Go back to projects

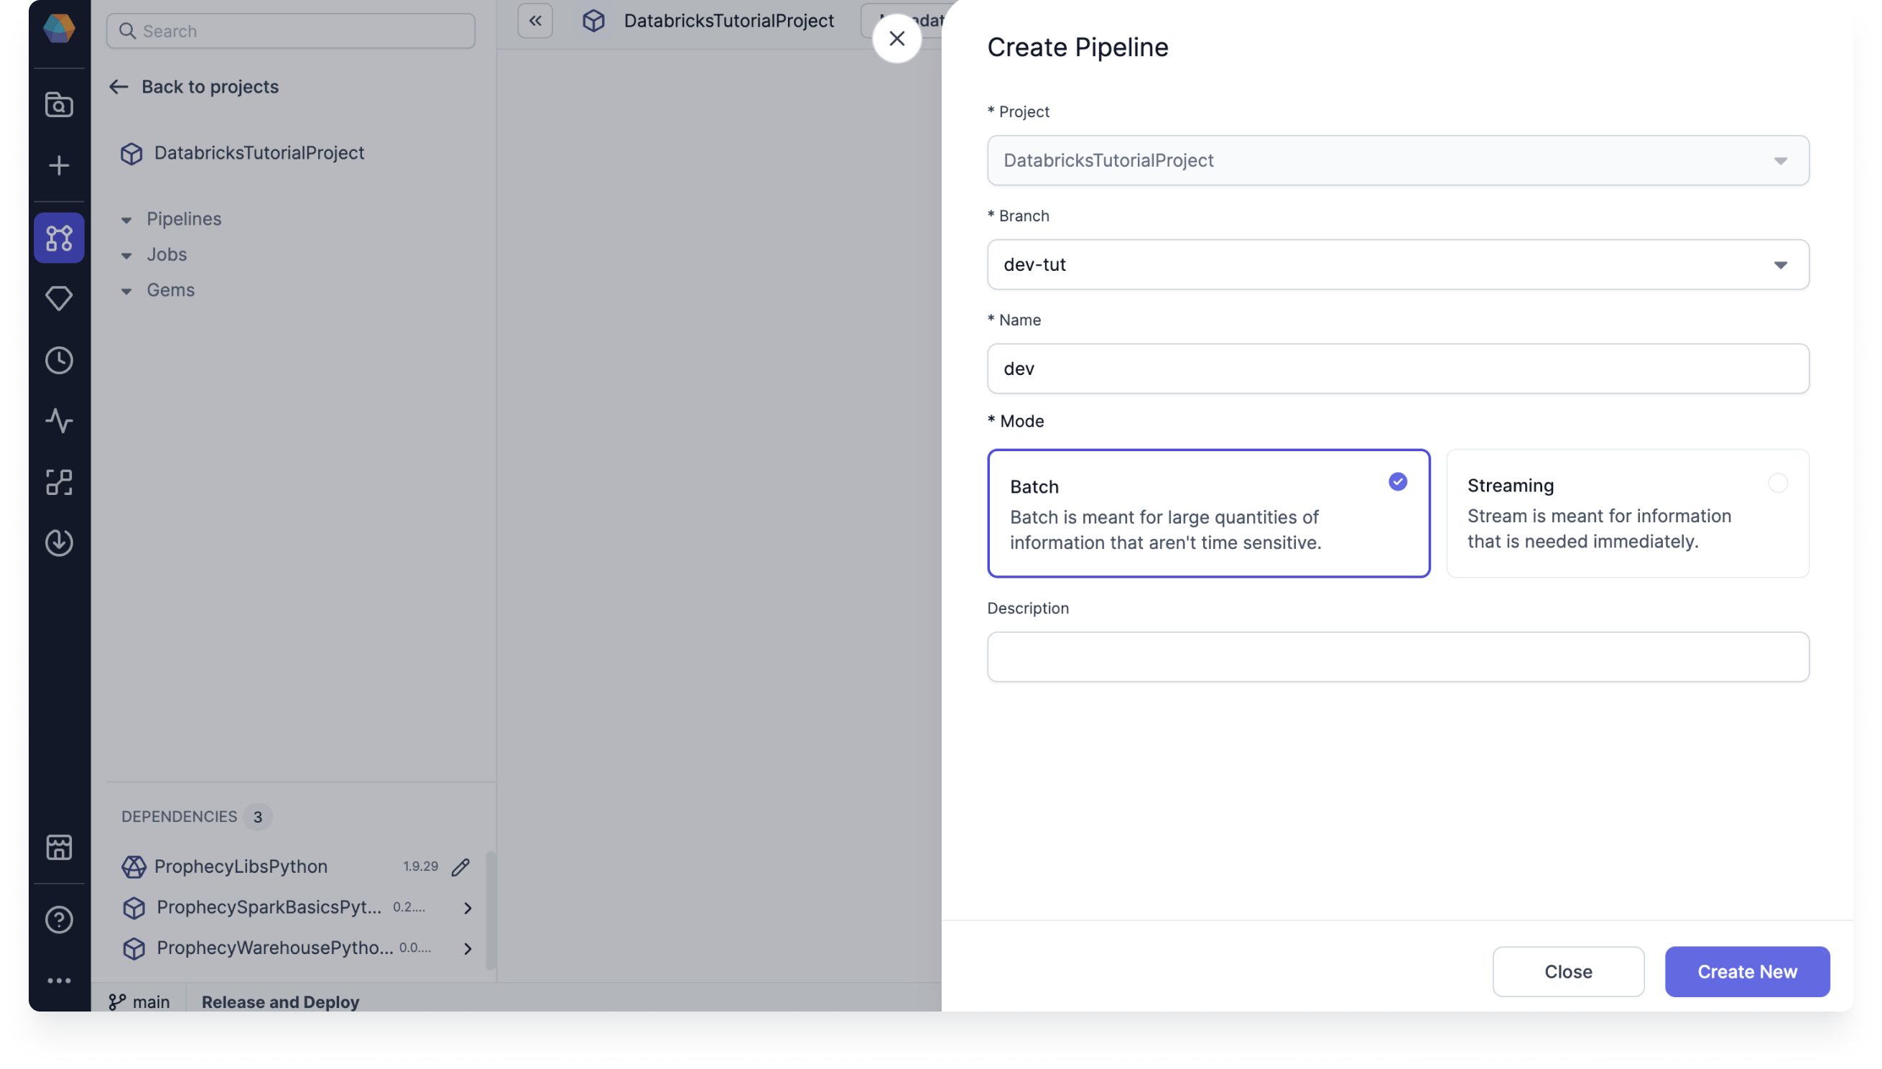pos(194,87)
